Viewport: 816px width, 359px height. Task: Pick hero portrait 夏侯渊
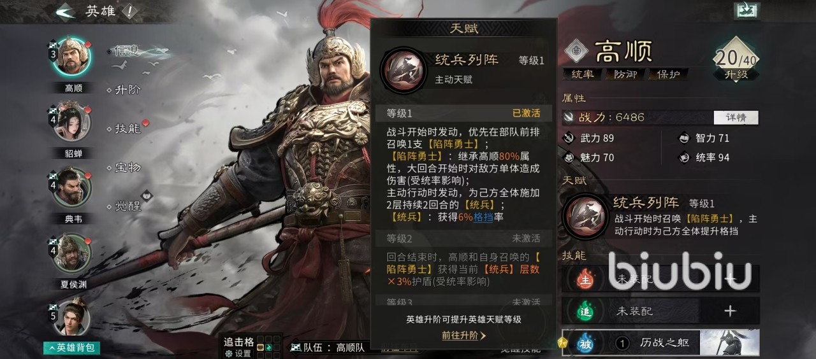click(73, 253)
